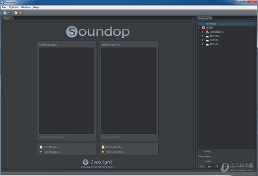Open the Browser panel tab list dropdown
This screenshot has width=258, height=176.
click(255, 18)
